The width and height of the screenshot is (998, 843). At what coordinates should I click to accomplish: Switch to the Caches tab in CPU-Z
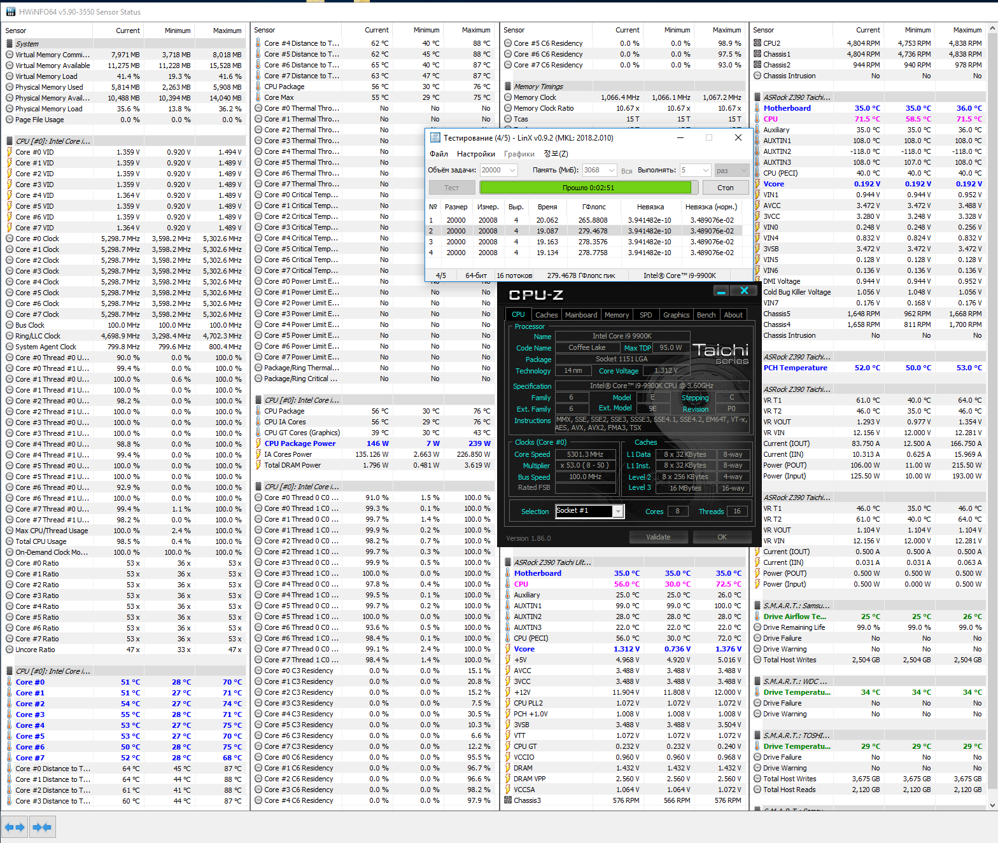[546, 315]
